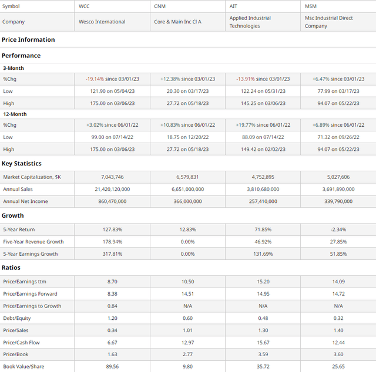Viewport: 376px width, 372px height.
Task: Select price/cash flow value 12.97
Action: [188, 343]
